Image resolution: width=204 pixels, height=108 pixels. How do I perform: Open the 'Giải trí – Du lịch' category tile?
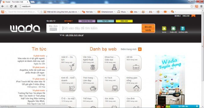68,63
